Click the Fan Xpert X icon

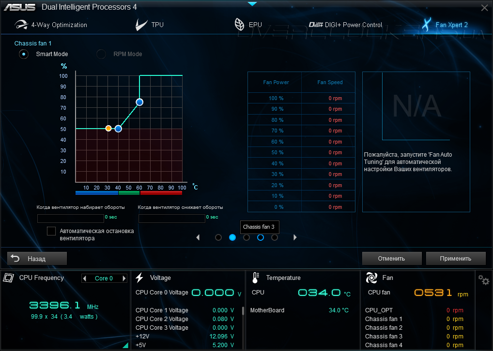[x=426, y=25]
